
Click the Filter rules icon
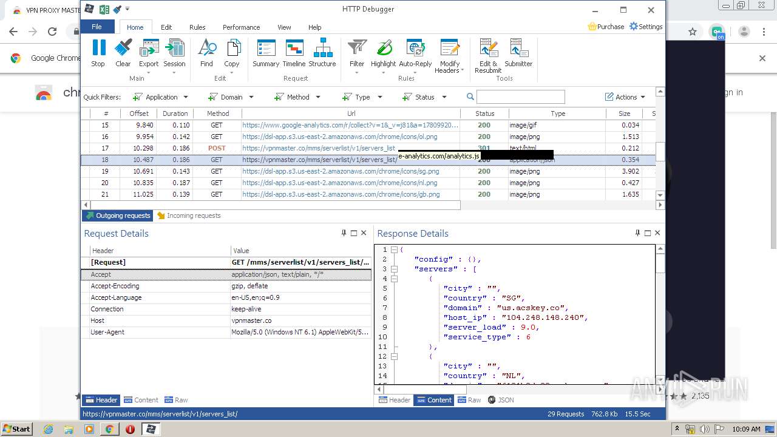(x=357, y=47)
